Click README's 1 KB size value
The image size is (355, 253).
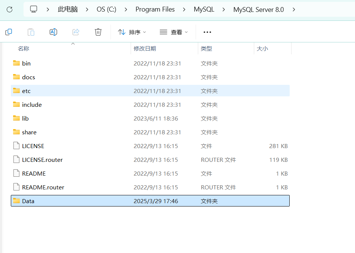[281, 173]
